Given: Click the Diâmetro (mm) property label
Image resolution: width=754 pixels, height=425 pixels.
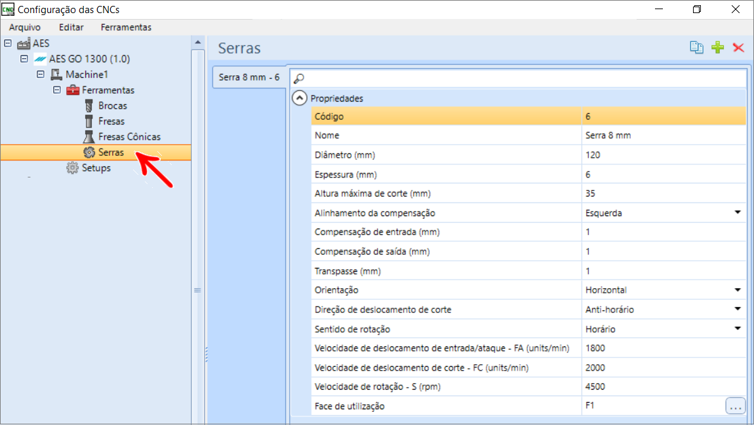Looking at the screenshot, I should (345, 155).
